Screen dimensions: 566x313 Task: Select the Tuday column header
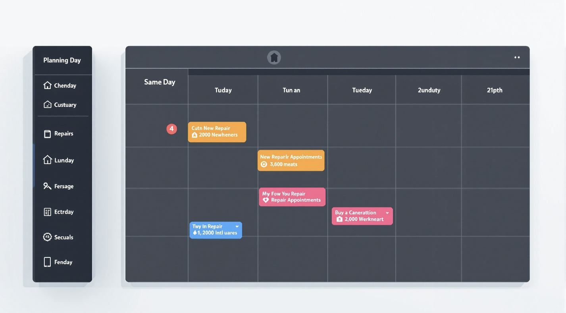click(x=223, y=90)
